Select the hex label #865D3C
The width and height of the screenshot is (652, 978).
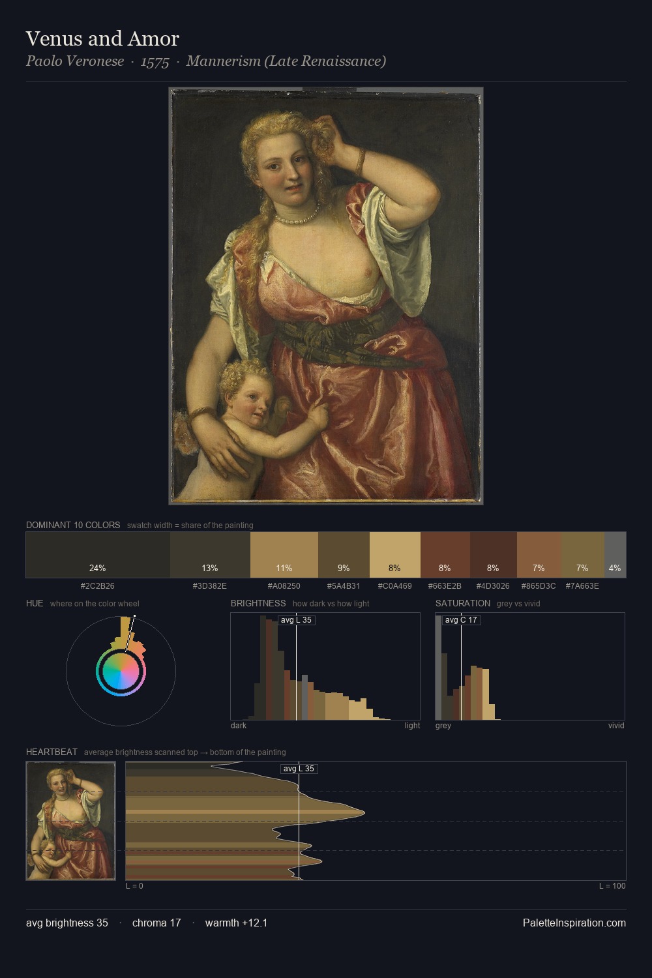tap(539, 586)
